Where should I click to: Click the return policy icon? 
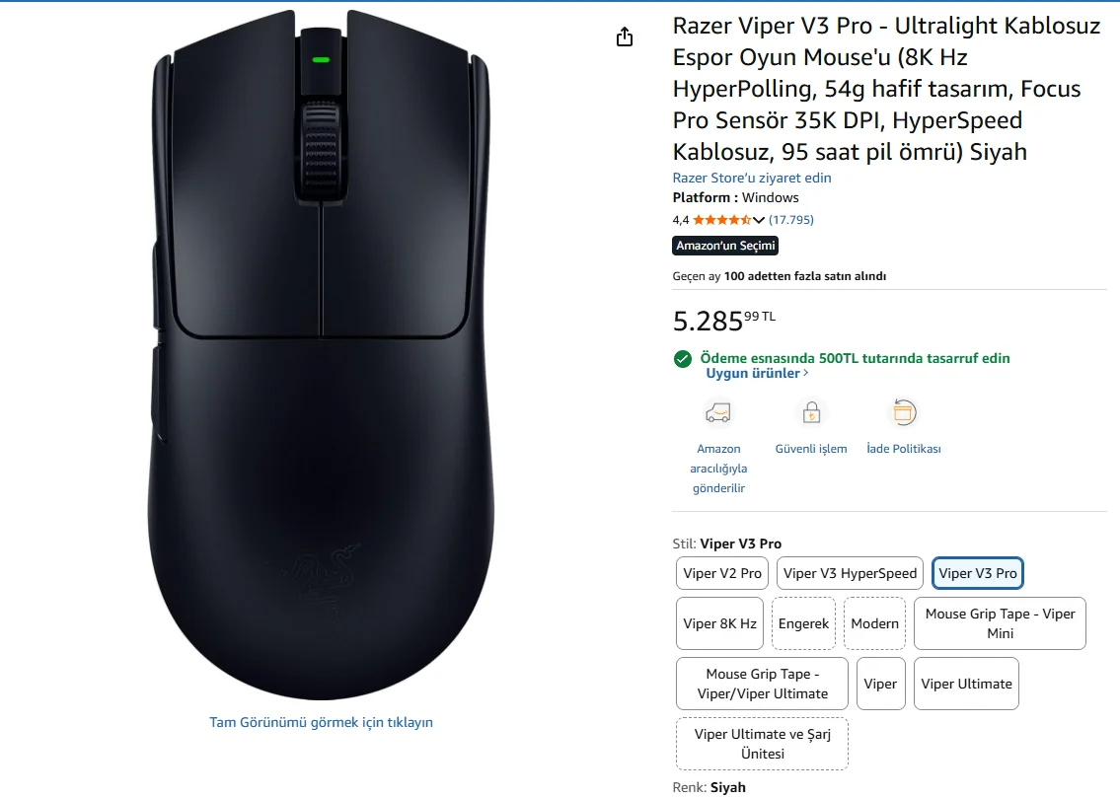(903, 412)
